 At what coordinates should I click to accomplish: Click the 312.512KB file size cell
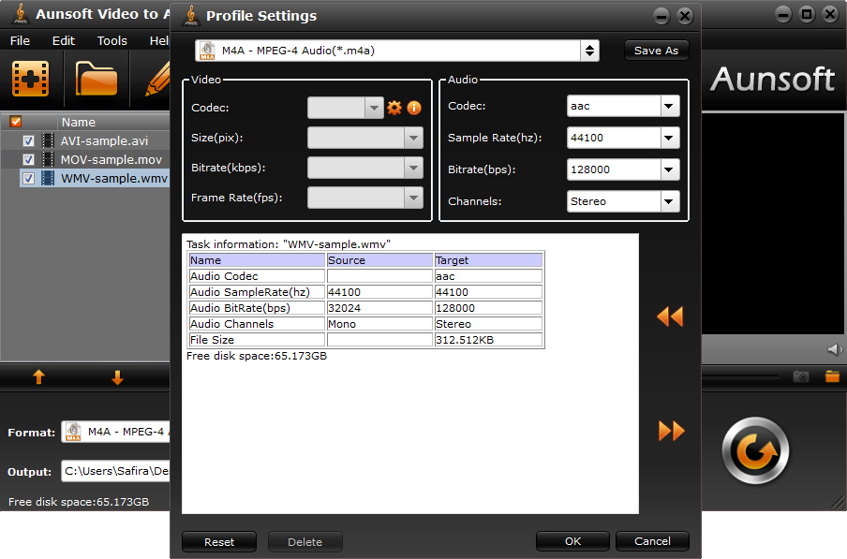click(488, 340)
